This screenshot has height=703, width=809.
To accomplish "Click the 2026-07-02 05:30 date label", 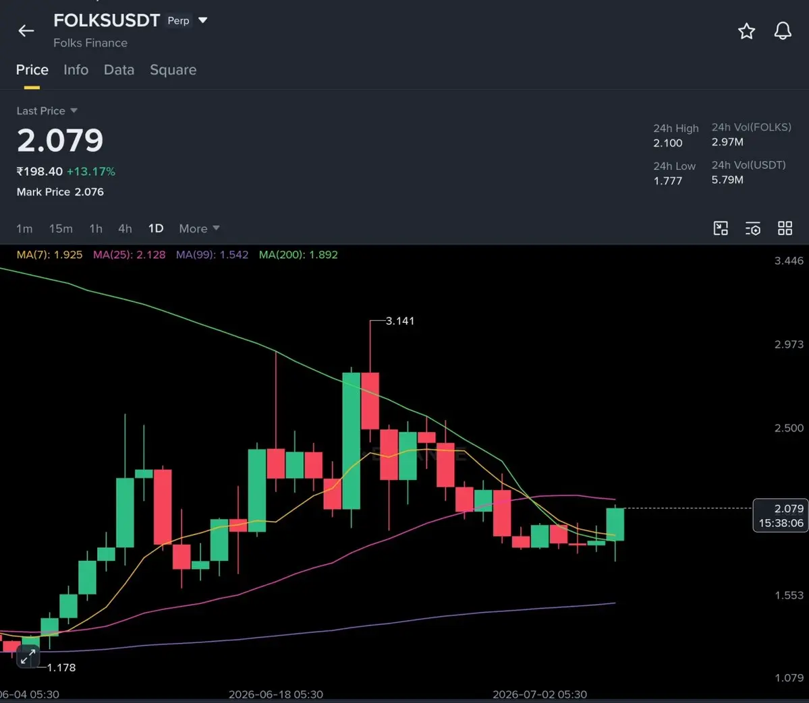I will 540,694.
